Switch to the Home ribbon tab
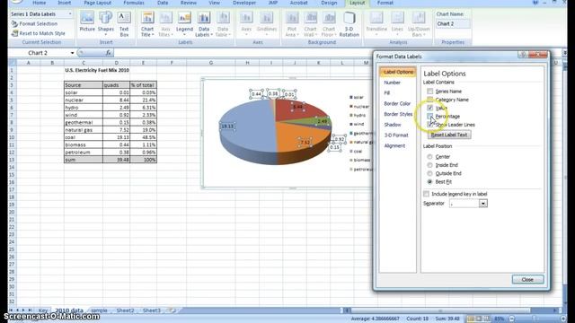This screenshot has width=575, height=323. point(40,3)
